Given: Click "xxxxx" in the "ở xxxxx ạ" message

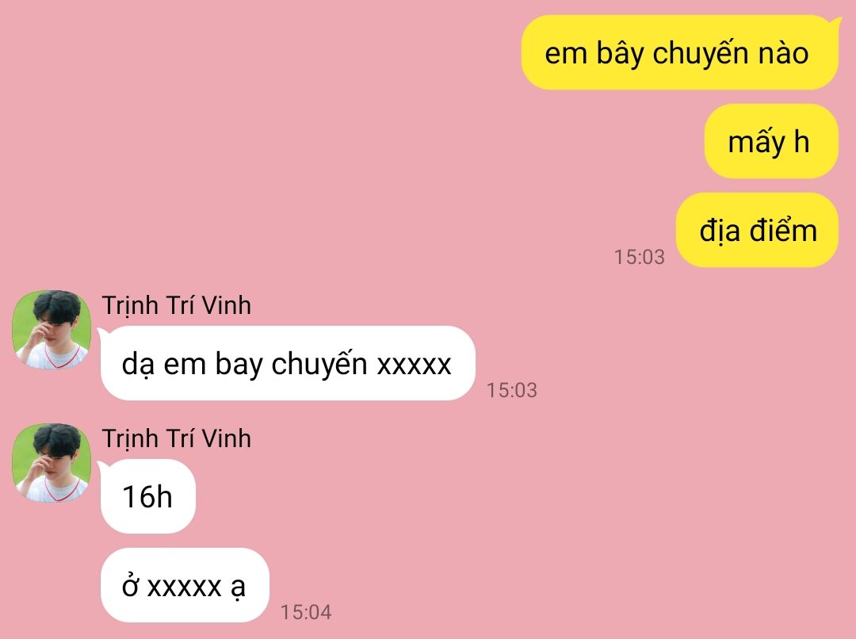Looking at the screenshot, I should (185, 587).
